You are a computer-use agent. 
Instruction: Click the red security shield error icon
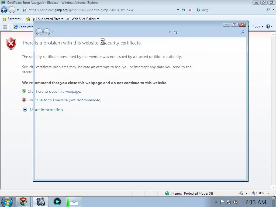pyautogui.click(x=11, y=43)
